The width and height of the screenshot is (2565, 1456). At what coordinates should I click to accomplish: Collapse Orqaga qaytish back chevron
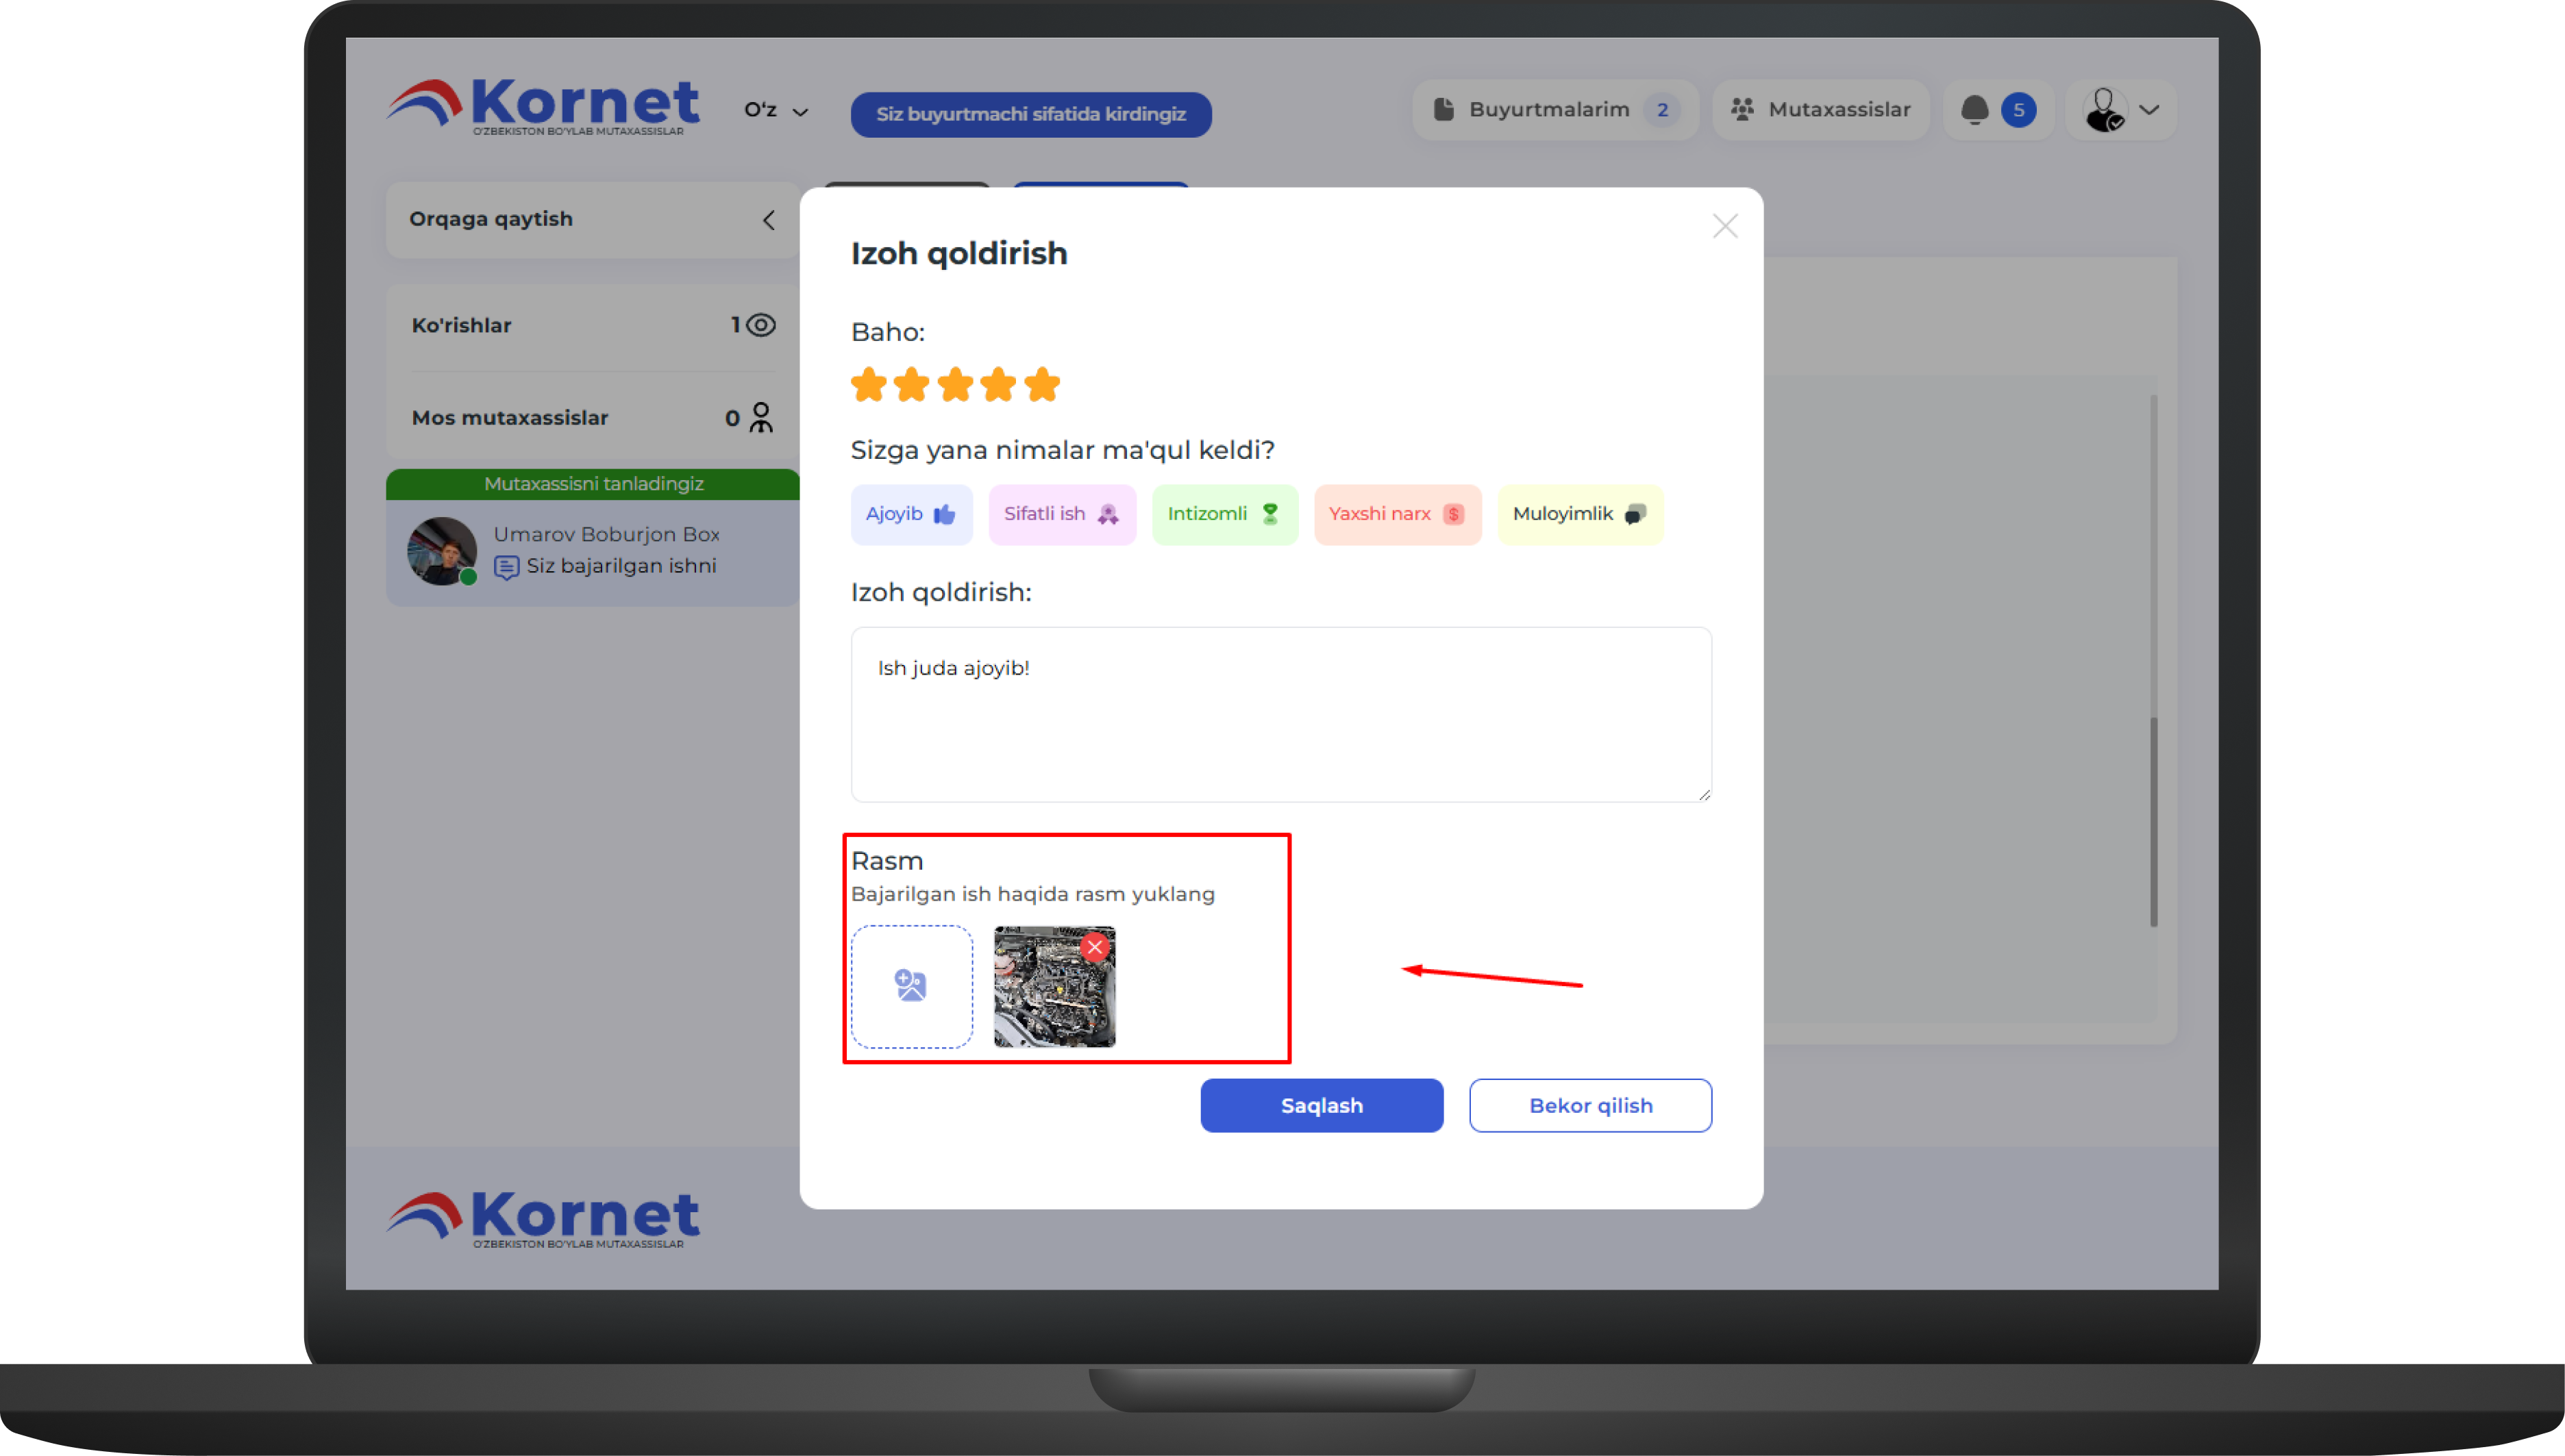pyautogui.click(x=768, y=220)
